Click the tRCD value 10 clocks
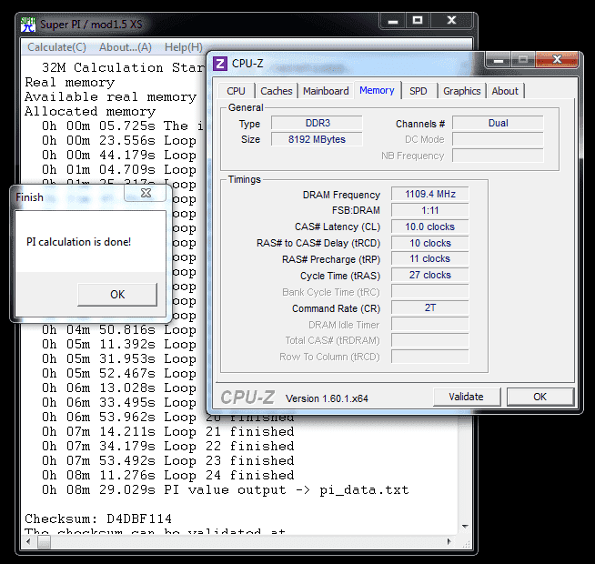 (430, 243)
